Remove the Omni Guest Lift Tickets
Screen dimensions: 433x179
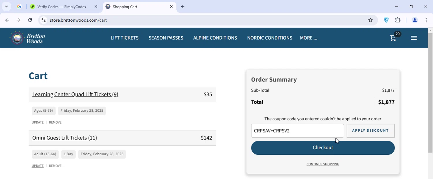pos(55,166)
